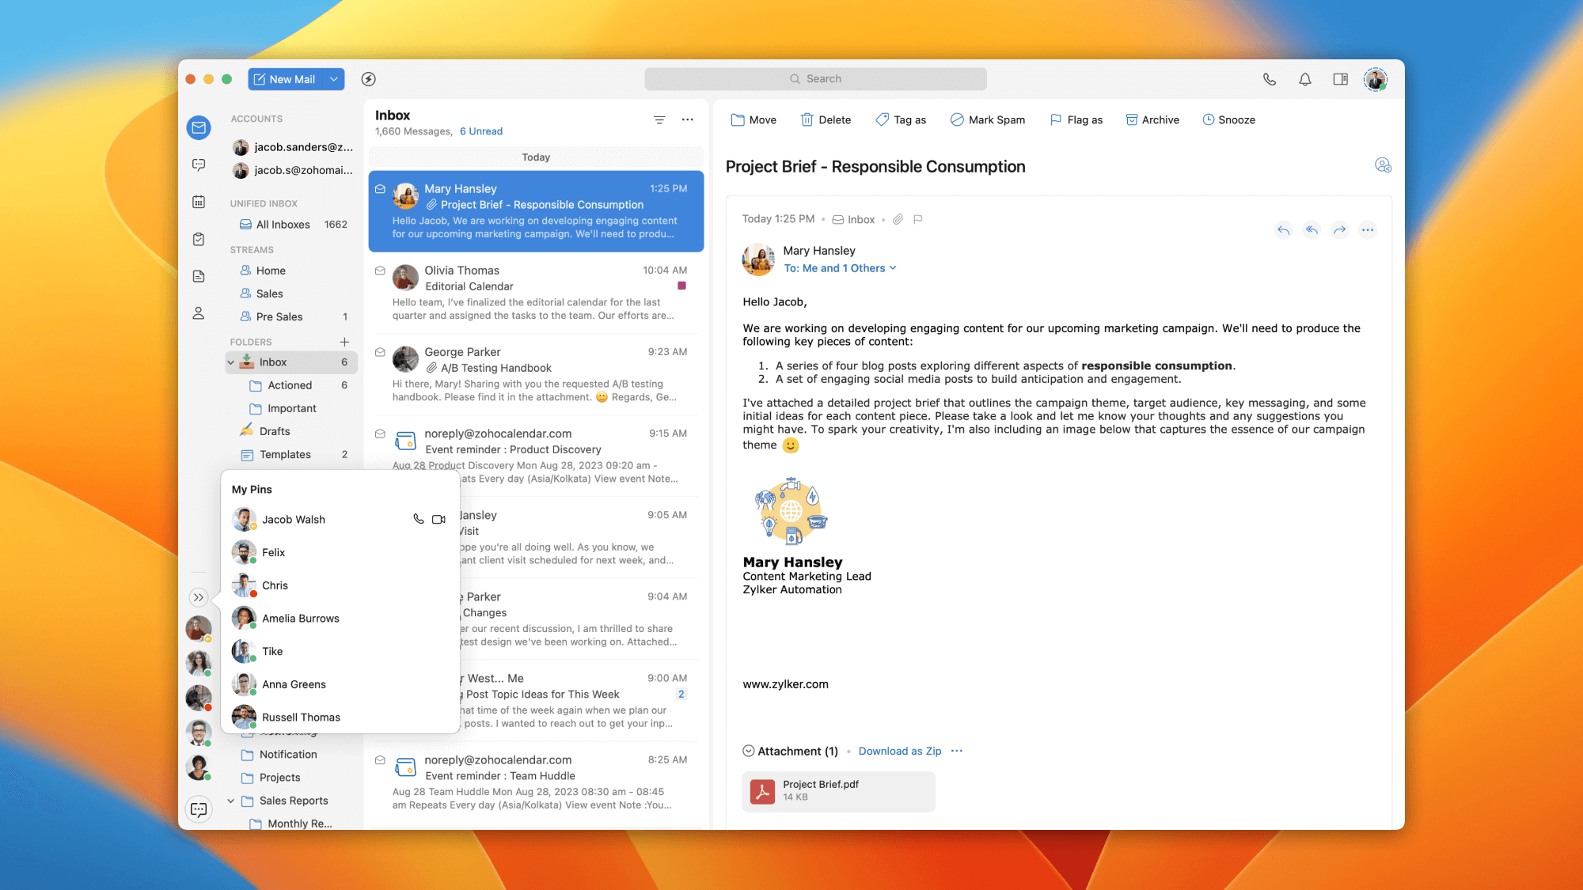Select Tike in My Pins

point(340,651)
